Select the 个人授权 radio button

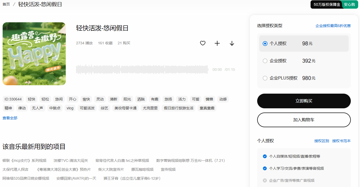click(x=265, y=44)
